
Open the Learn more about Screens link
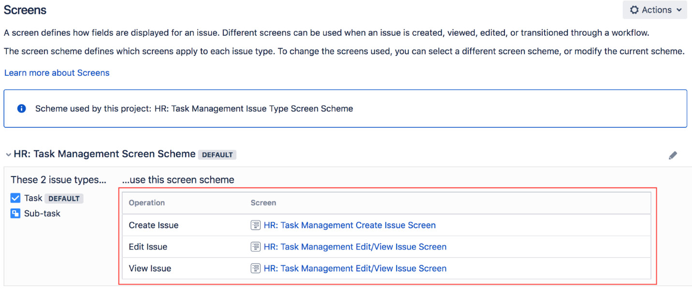(x=57, y=72)
